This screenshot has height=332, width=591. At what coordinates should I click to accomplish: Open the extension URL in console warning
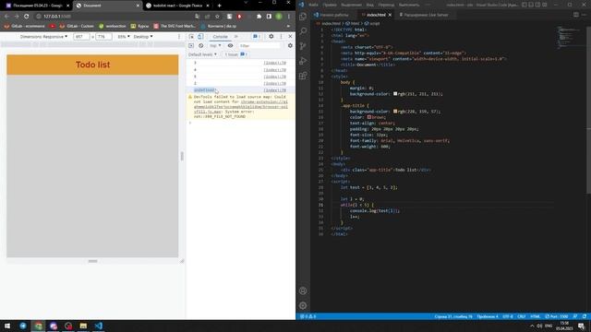tap(240, 107)
